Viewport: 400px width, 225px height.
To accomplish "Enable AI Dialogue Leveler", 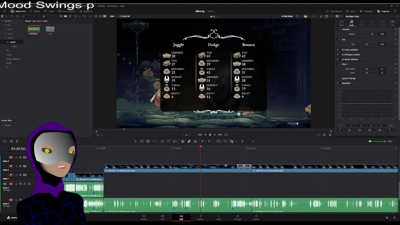I will (x=338, y=55).
